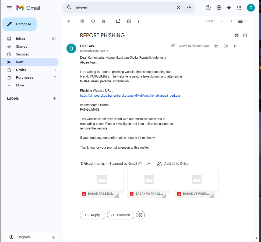Go to the newer email arrow
This screenshot has height=242, width=261.
222,21
